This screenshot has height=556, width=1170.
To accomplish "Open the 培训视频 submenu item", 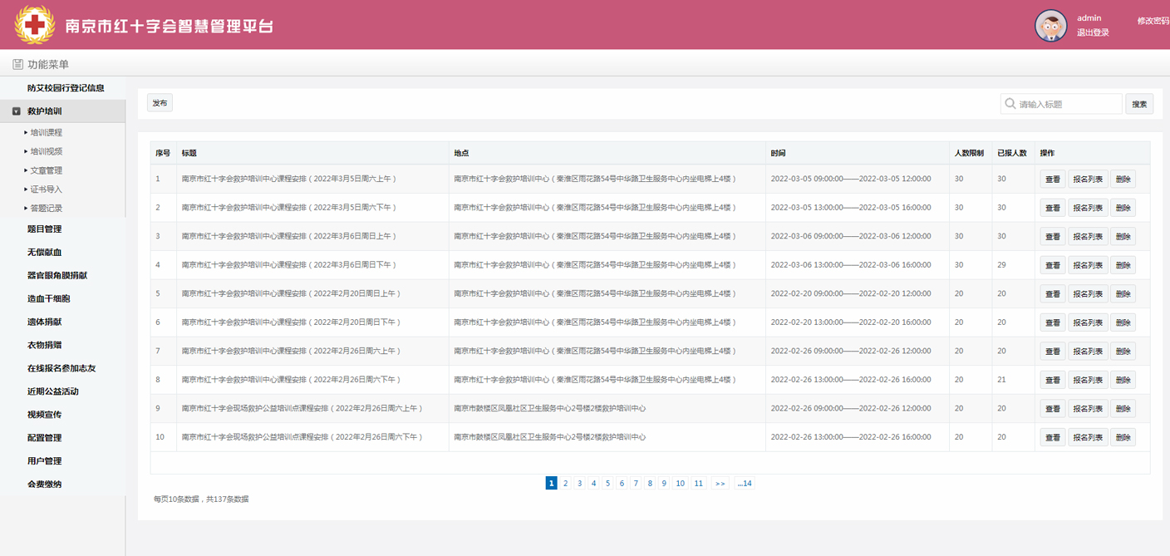I will [46, 151].
